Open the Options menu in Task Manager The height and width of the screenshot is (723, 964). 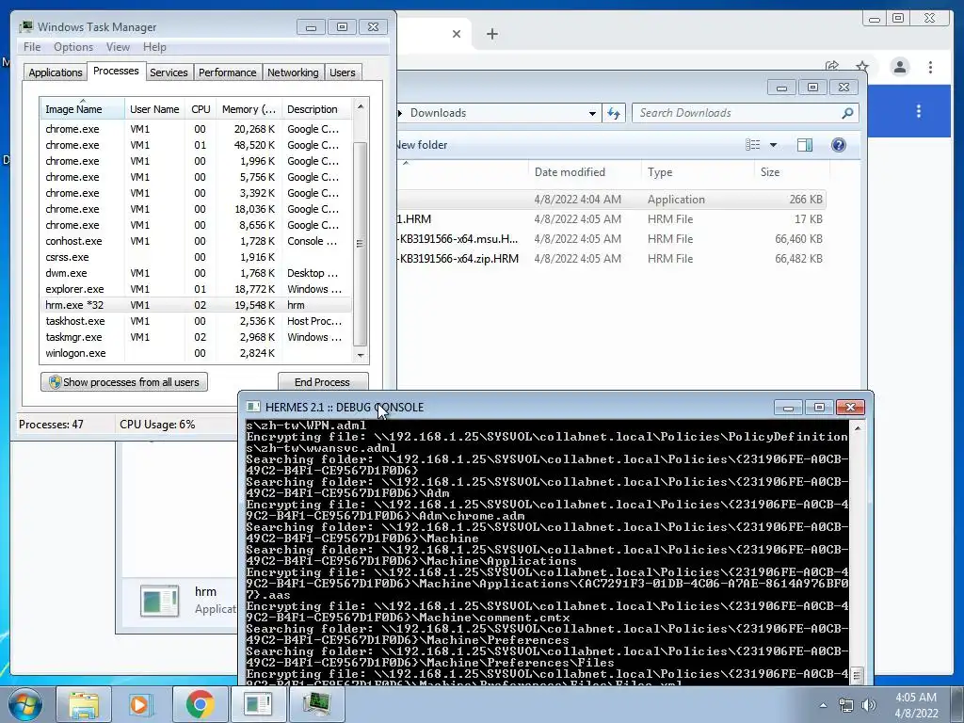click(x=73, y=47)
